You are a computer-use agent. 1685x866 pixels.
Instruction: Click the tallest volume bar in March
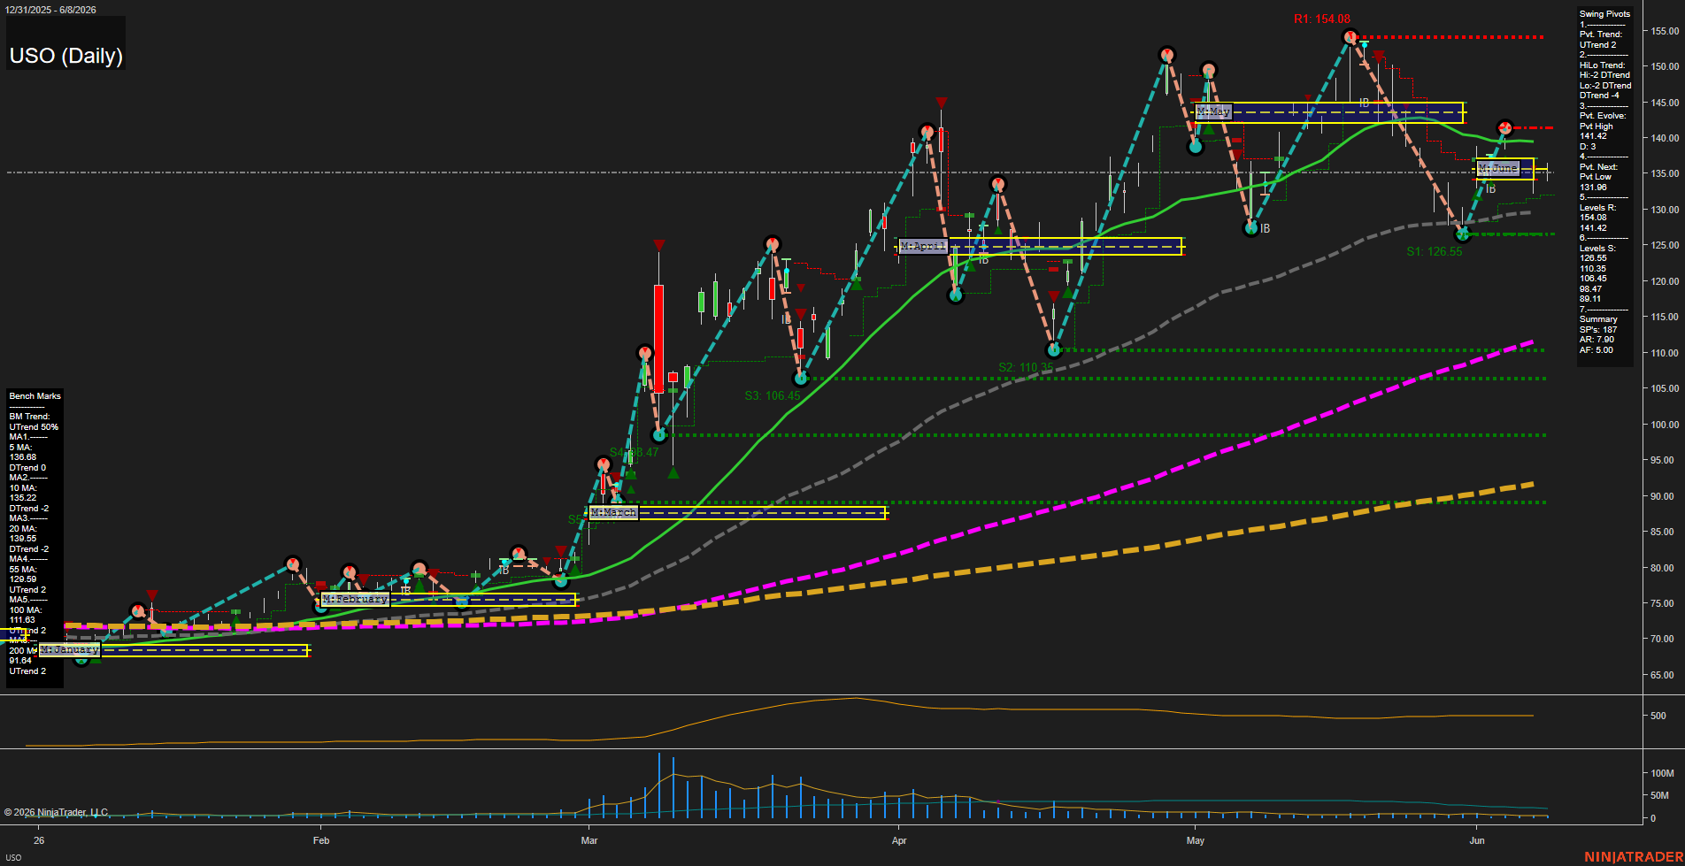tap(659, 786)
